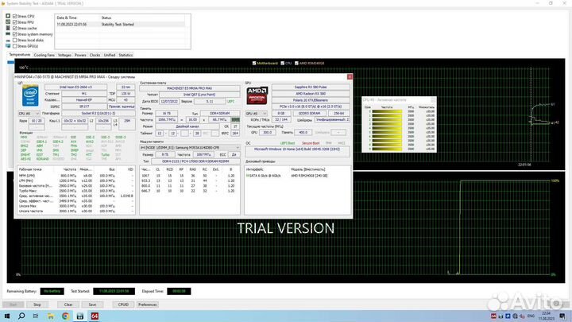Click the disk icon beside Stress local disks

click(8, 41)
